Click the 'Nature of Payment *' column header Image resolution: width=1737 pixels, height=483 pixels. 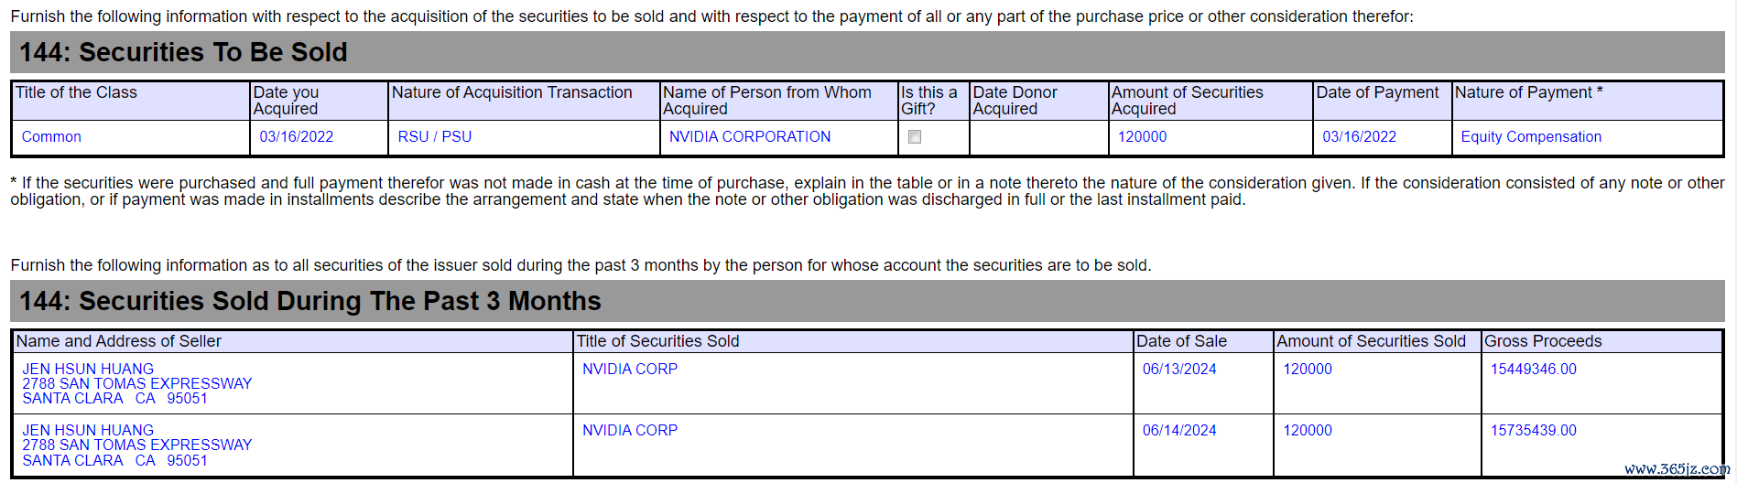coord(1528,92)
